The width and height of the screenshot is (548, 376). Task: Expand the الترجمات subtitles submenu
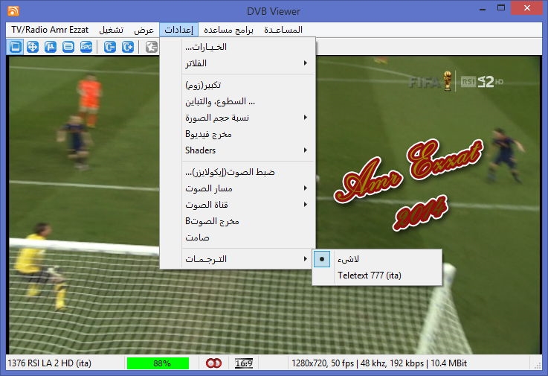point(238,259)
